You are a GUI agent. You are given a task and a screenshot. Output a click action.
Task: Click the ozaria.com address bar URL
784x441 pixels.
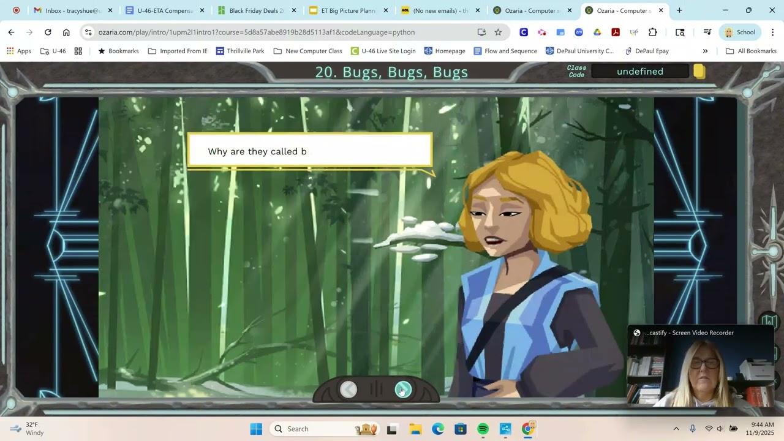coord(257,32)
